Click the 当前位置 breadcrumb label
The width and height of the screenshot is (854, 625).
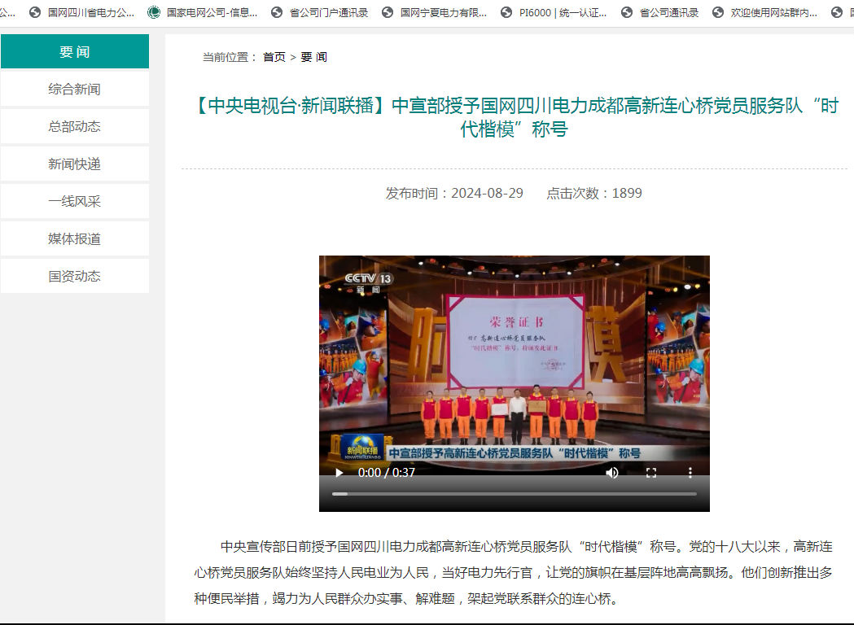[230, 57]
